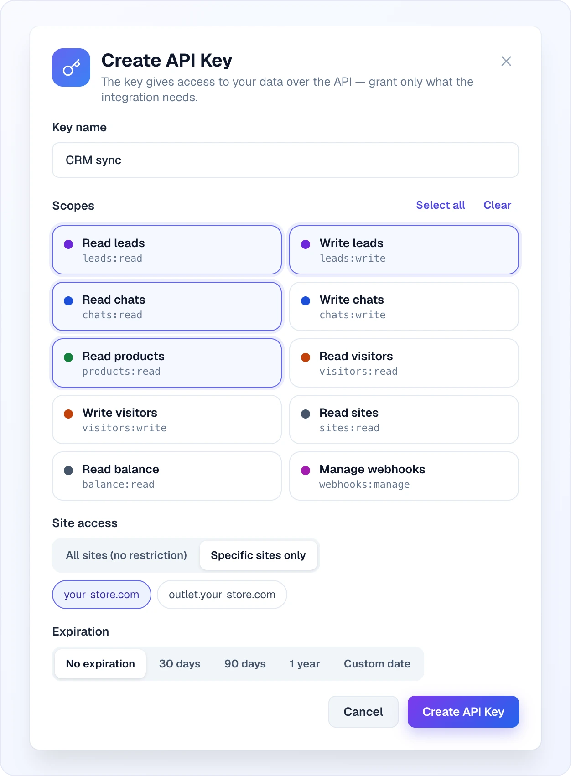Toggle the Read chats scope
The height and width of the screenshot is (776, 571).
tap(167, 306)
